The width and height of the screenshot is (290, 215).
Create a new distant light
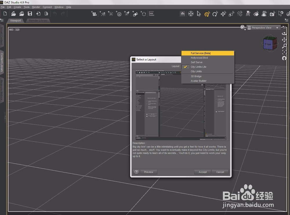click(102, 14)
